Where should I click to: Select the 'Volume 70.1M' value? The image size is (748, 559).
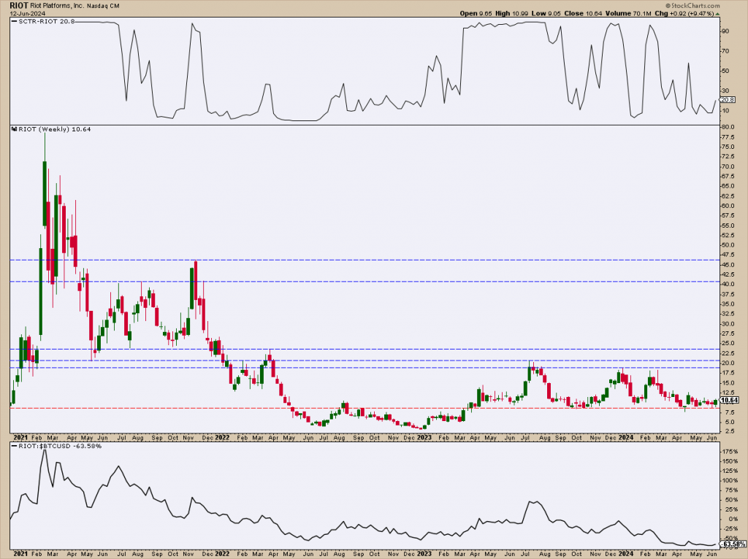click(628, 13)
